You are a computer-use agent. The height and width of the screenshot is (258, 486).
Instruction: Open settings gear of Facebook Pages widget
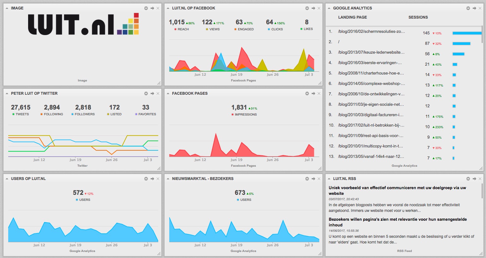coord(307,93)
